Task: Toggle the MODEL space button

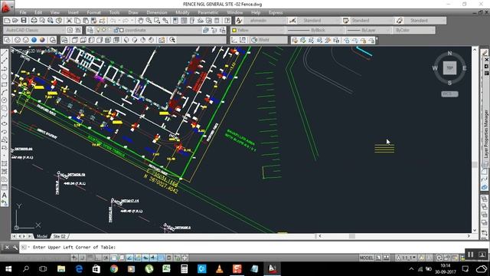Action: pyautogui.click(x=366, y=258)
